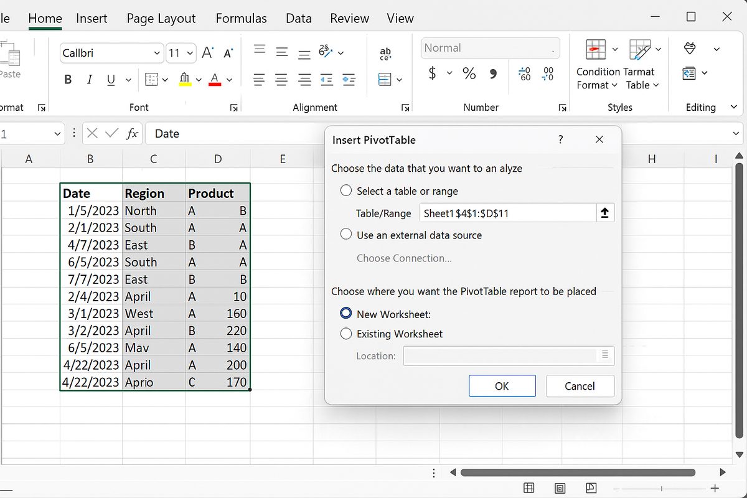Click red font color swatch button

tap(215, 80)
